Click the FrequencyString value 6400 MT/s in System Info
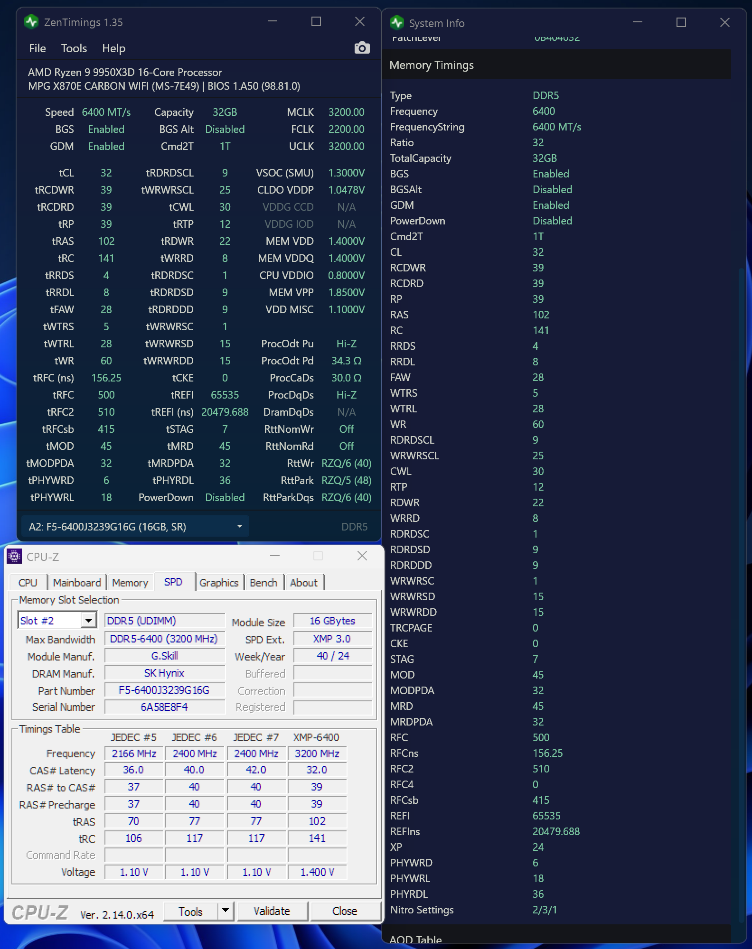752x949 pixels. [557, 127]
